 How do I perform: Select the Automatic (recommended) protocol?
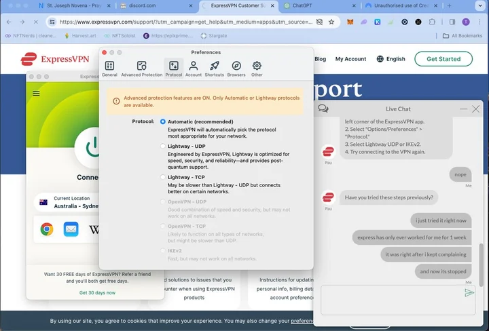[163, 122]
